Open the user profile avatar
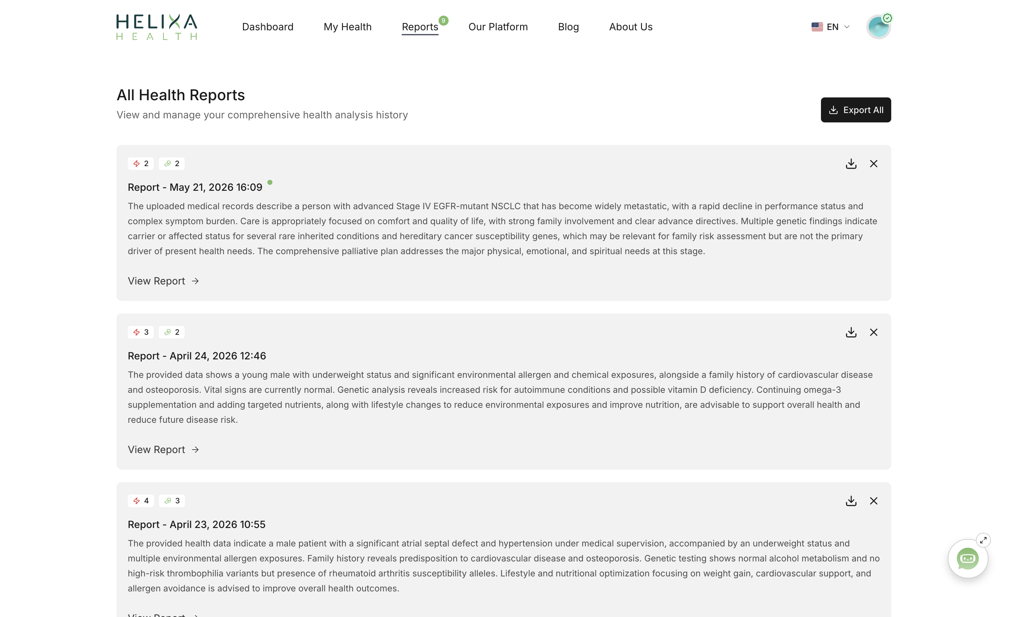The height and width of the screenshot is (617, 1014). 878,27
